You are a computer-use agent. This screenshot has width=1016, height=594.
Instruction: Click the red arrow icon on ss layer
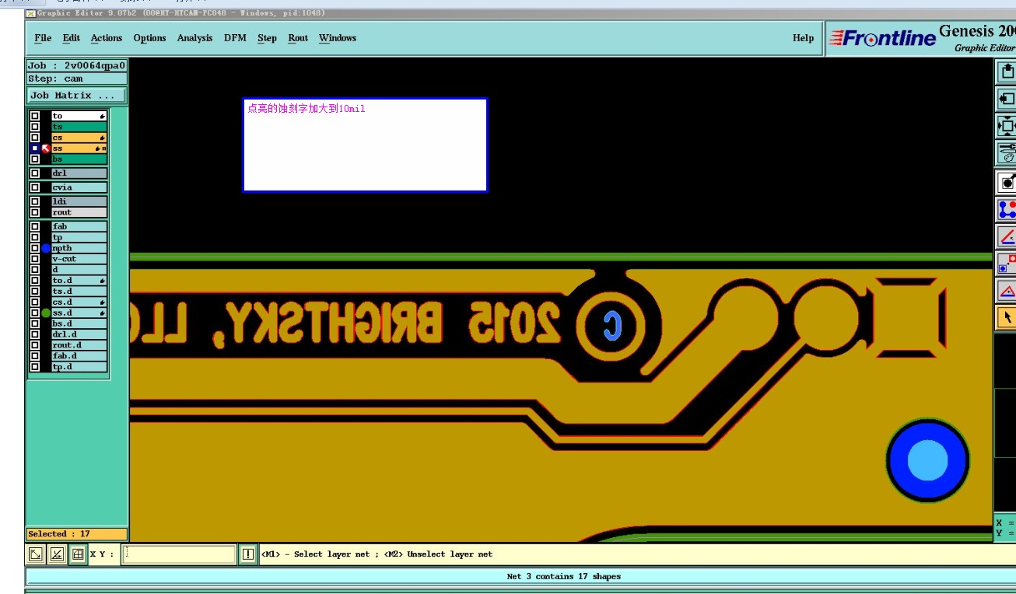pyautogui.click(x=46, y=148)
